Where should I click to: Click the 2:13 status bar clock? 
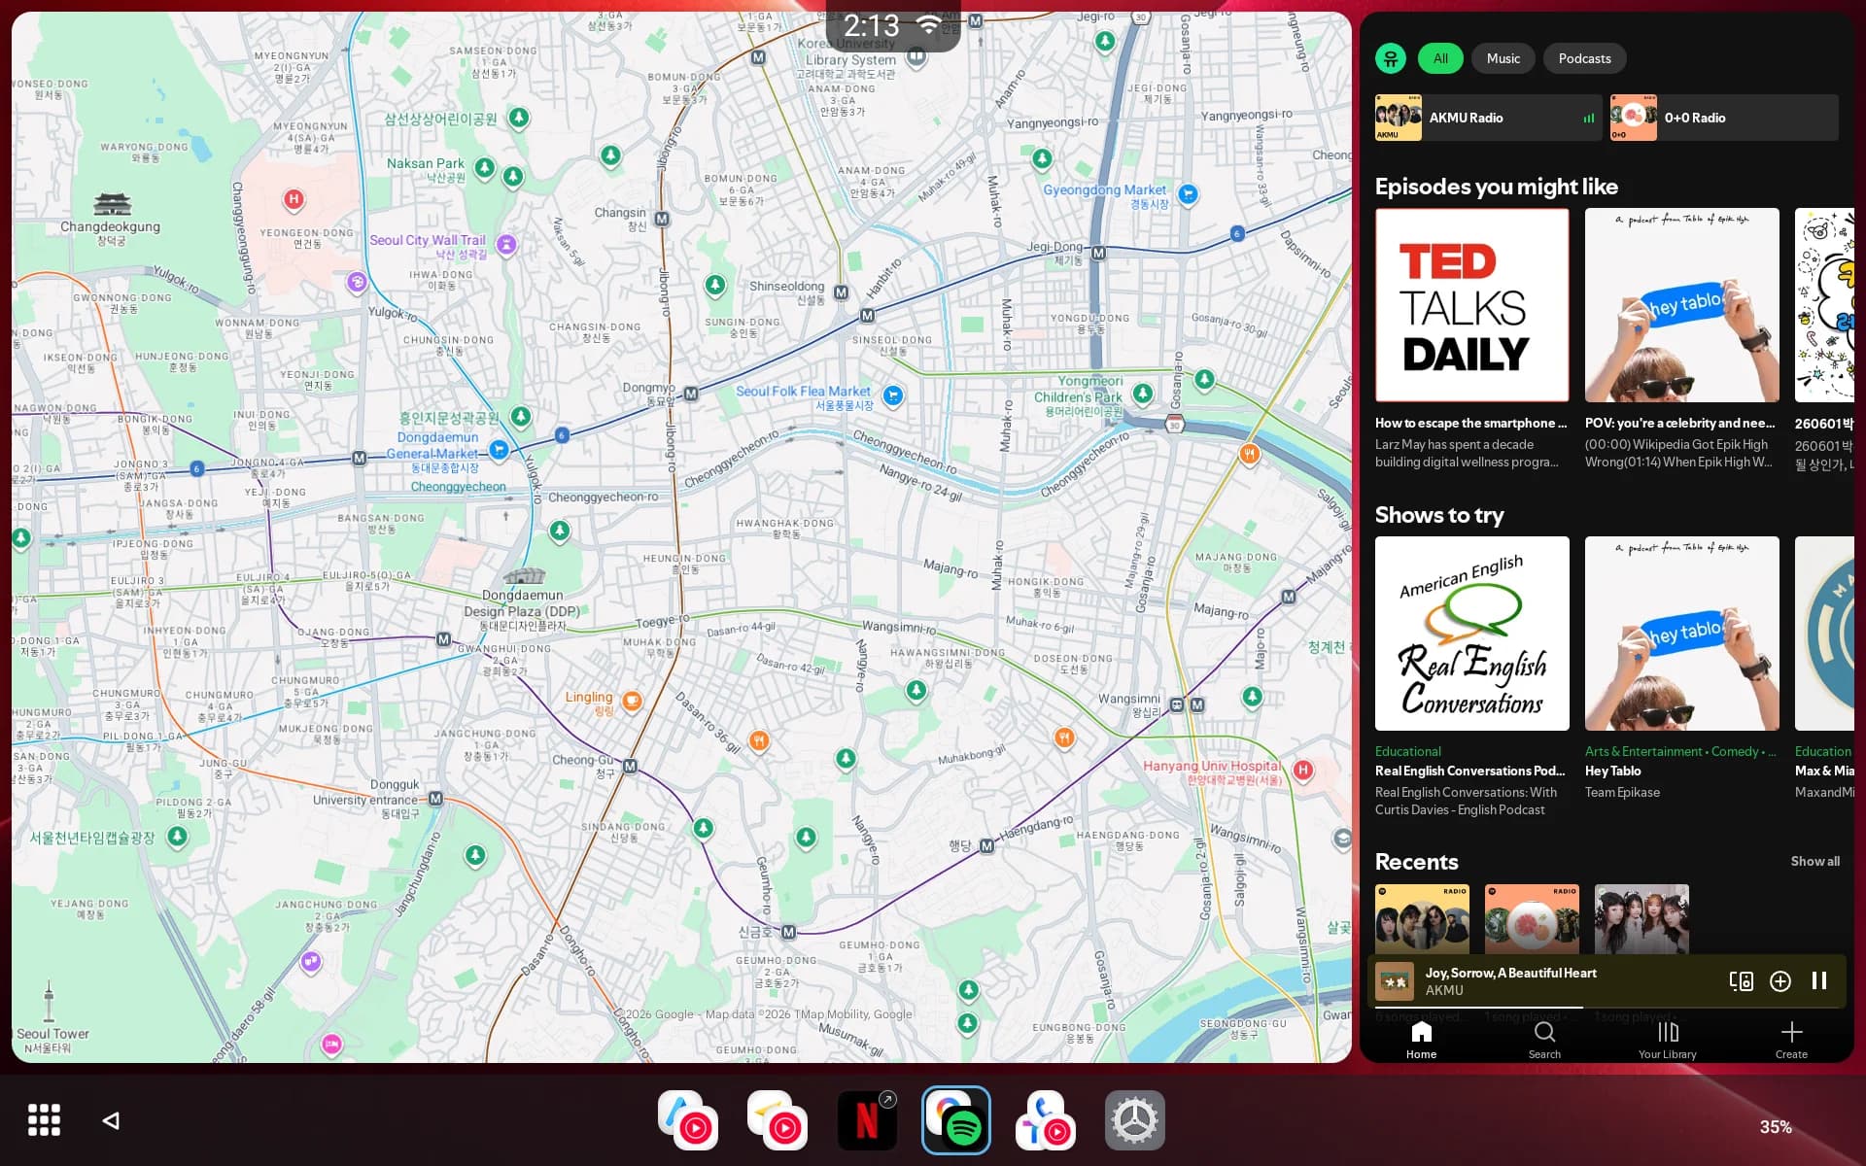coord(872,26)
